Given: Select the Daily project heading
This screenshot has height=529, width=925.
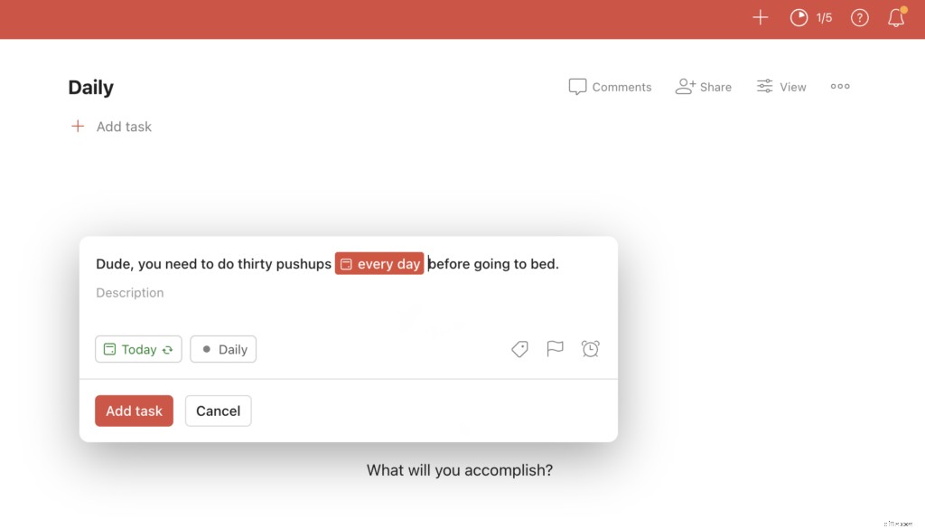Looking at the screenshot, I should (x=89, y=87).
